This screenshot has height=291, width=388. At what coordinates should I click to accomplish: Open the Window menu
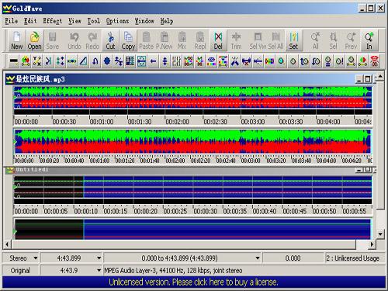coord(144,21)
